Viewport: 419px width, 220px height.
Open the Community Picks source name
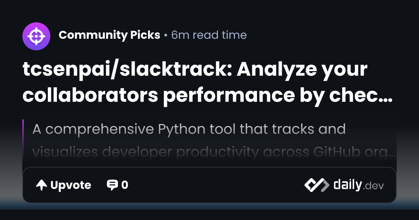point(109,35)
